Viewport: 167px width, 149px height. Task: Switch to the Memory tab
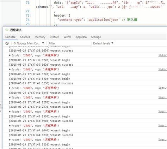click(x=40, y=37)
